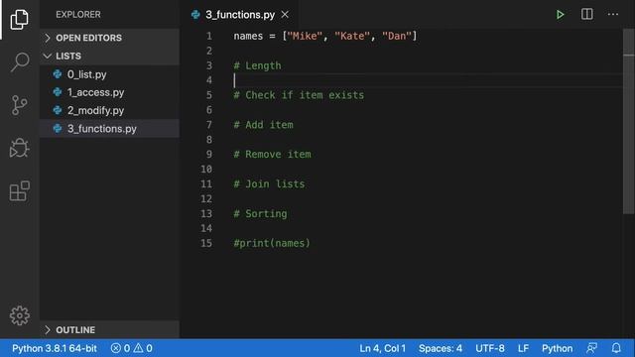Open the Run and Debug view

click(x=20, y=148)
